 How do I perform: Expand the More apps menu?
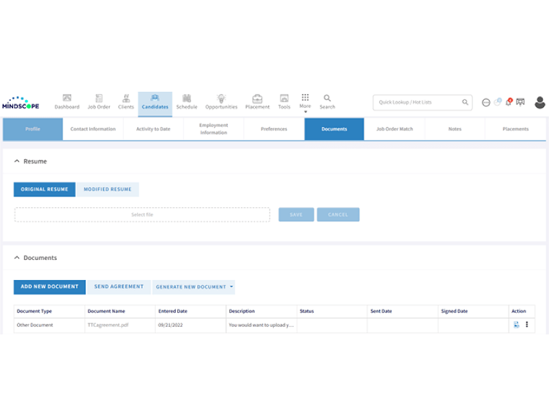(305, 102)
